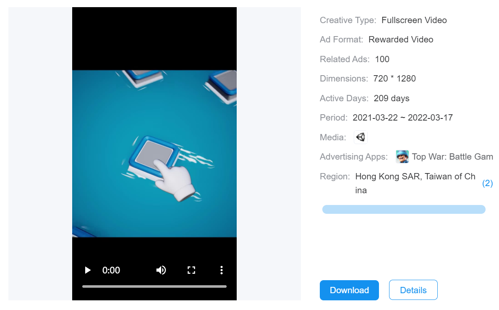
Task: Click the Top War: Battle Game name
Action: pos(452,157)
